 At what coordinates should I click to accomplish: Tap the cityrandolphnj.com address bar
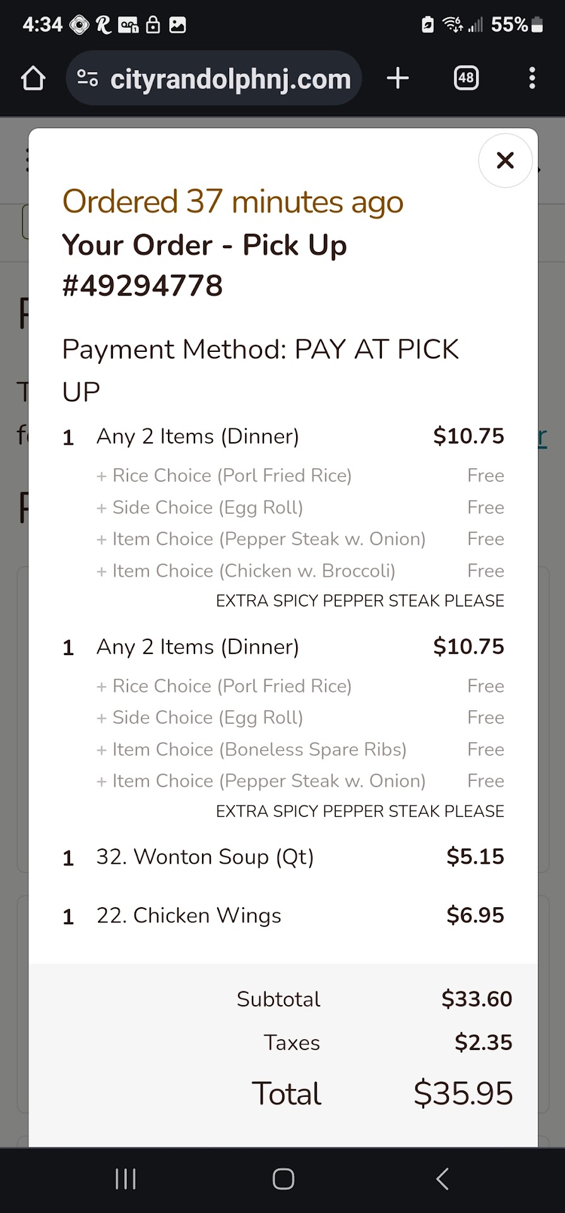[230, 80]
